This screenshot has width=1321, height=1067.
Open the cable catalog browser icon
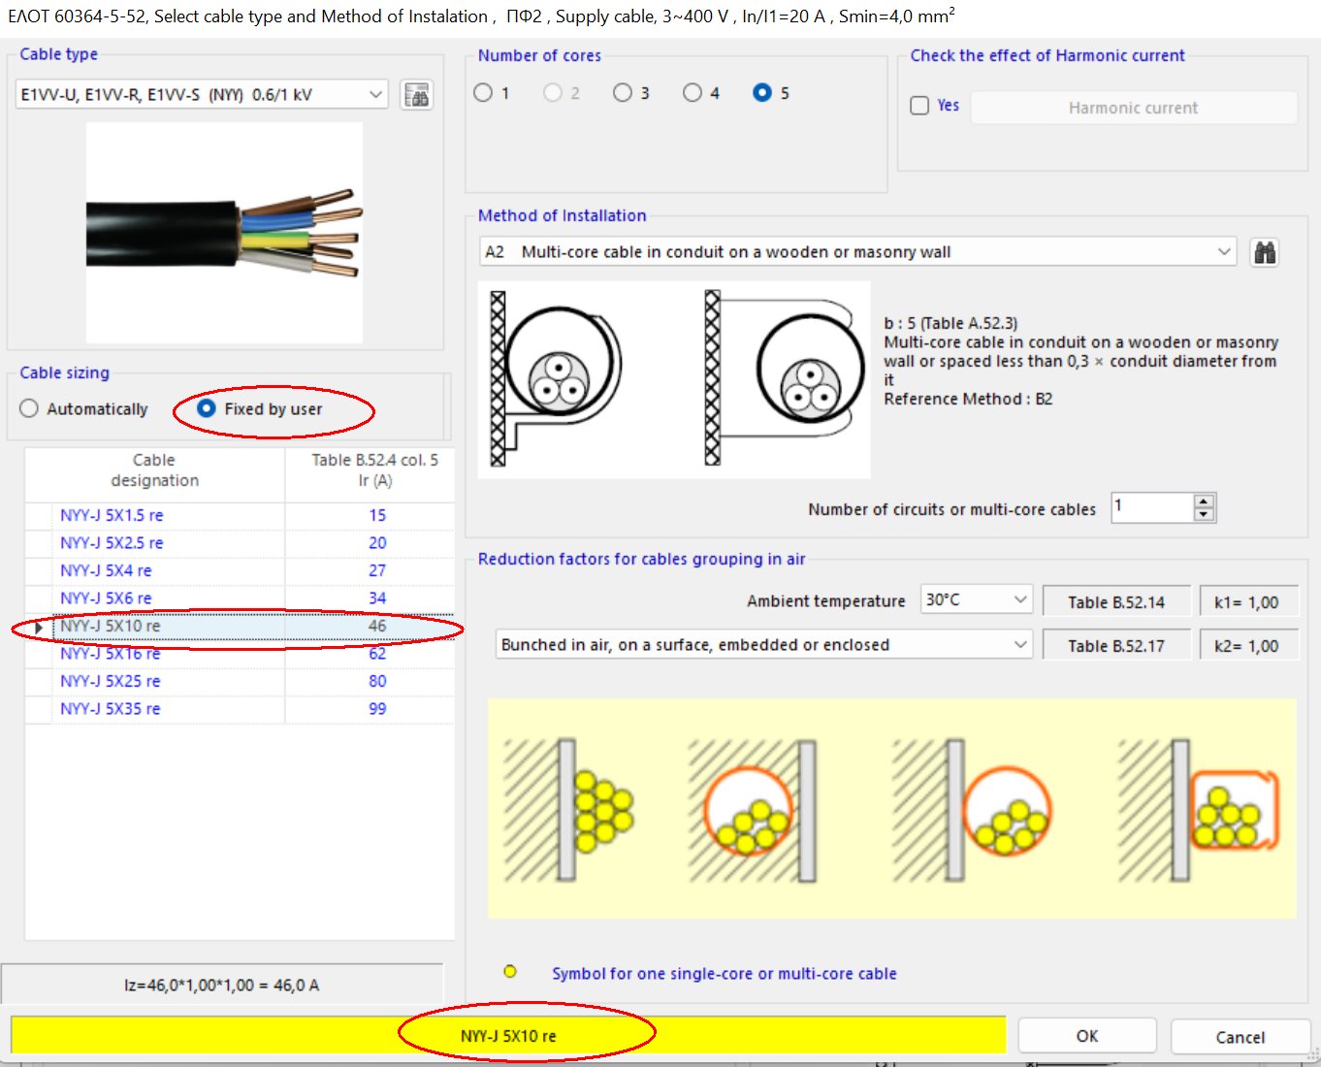416,94
